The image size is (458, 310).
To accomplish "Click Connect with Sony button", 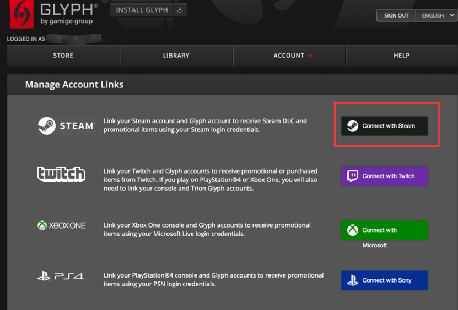I will (x=384, y=280).
